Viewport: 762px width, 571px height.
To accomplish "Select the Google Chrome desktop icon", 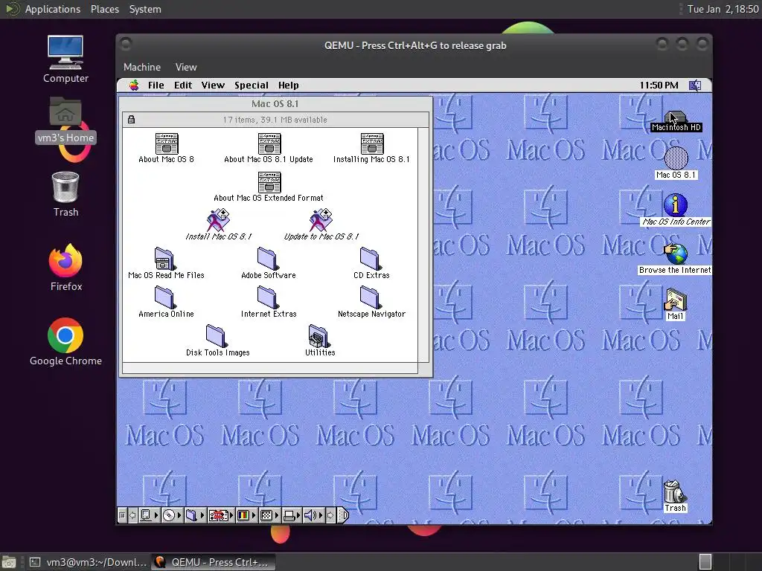I will [65, 342].
